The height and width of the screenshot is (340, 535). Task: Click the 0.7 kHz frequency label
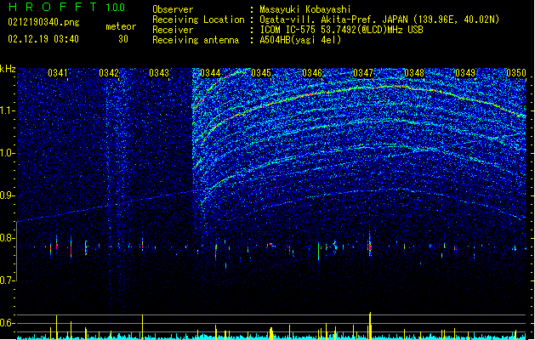click(x=8, y=280)
